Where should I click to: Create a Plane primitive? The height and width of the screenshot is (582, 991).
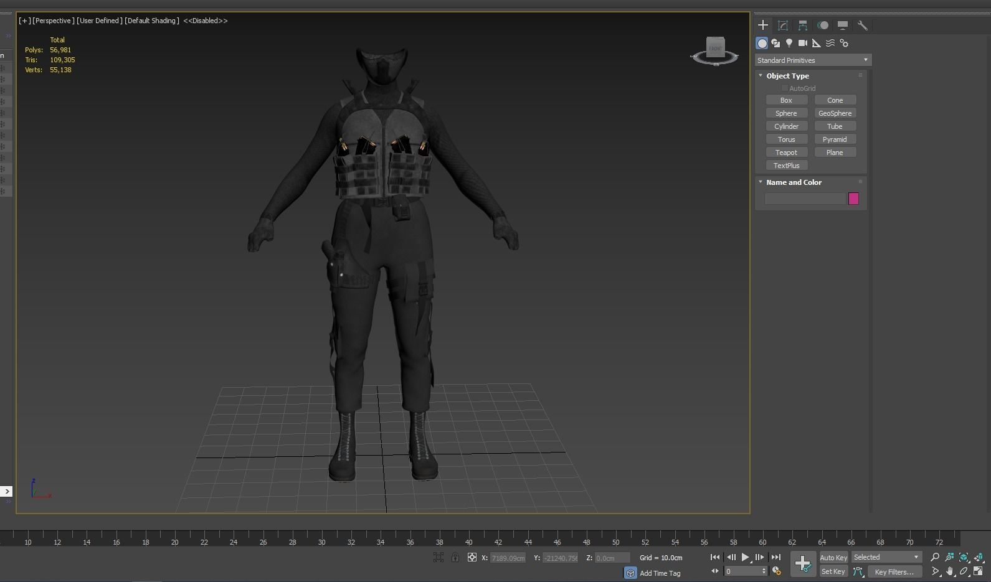coord(835,153)
